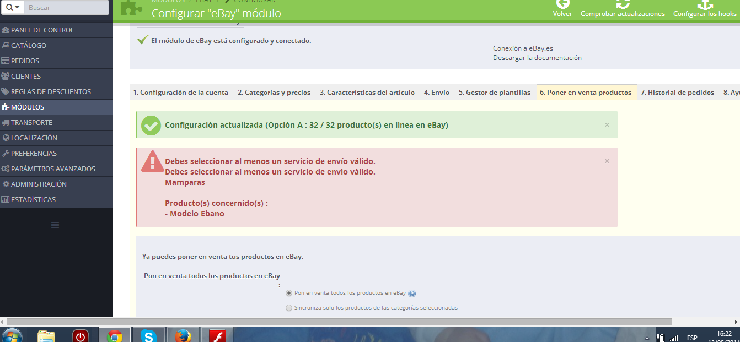Click the taskbar clock showing 16:22
The width and height of the screenshot is (740, 342).
point(724,333)
